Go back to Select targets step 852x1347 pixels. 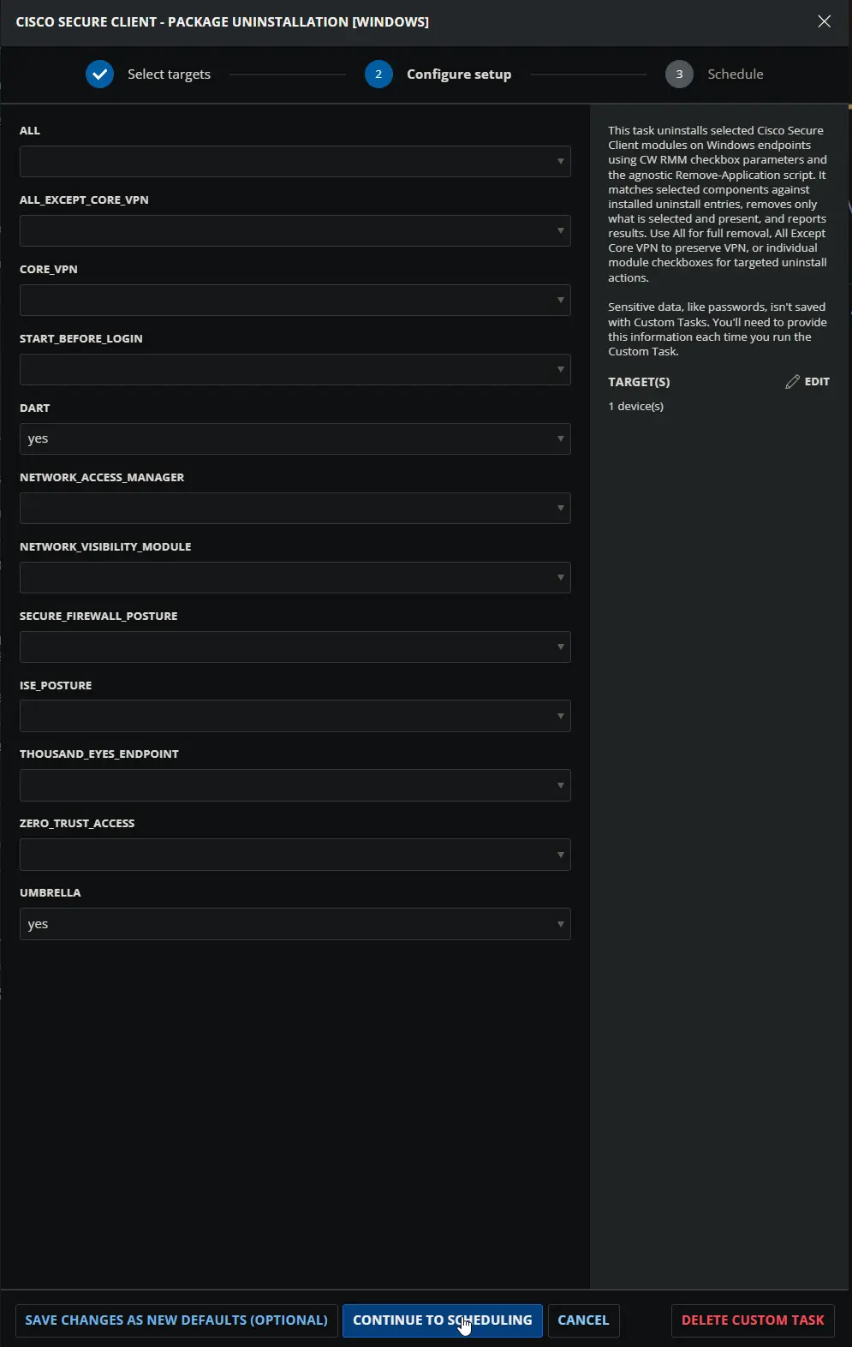pos(168,74)
